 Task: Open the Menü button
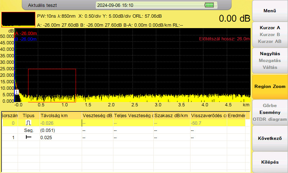[270, 11]
